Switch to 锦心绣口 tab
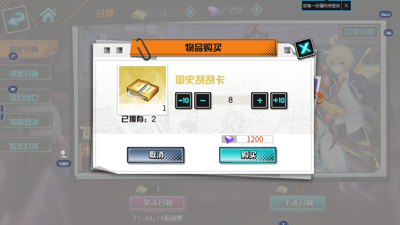400x225 pixels. pyautogui.click(x=25, y=97)
